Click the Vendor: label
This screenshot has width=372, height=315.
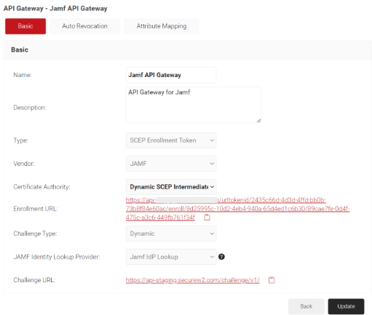pos(24,164)
